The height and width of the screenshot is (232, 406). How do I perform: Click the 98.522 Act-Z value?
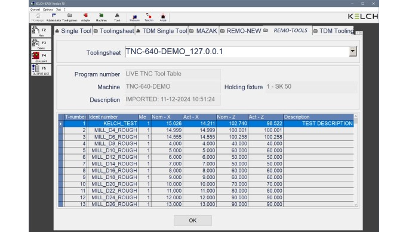point(266,124)
